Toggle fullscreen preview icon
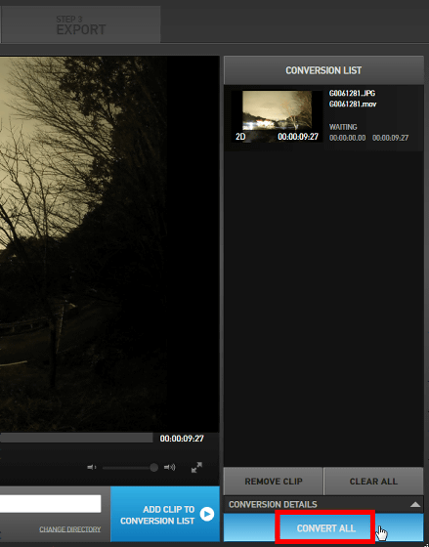Image resolution: width=429 pixels, height=547 pixels. 196,468
